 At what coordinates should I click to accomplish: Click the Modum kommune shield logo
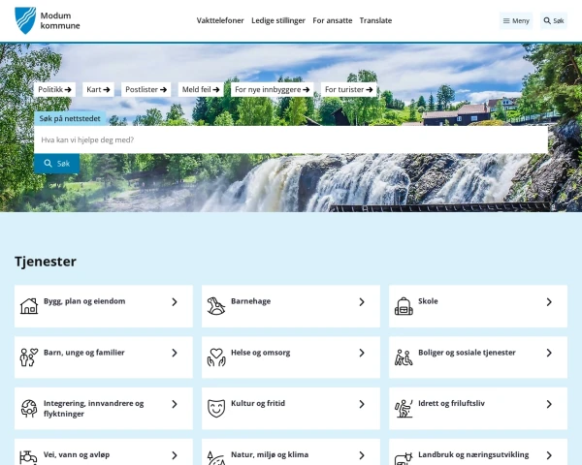(25, 20)
